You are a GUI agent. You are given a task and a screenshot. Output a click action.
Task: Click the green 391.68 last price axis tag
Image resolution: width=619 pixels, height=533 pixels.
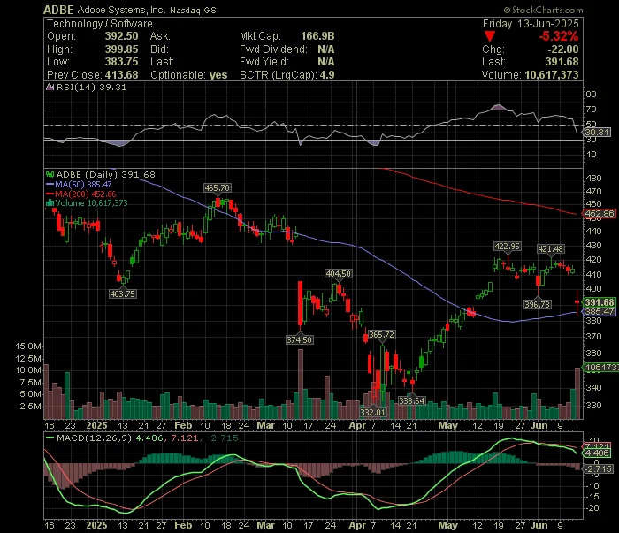[600, 302]
